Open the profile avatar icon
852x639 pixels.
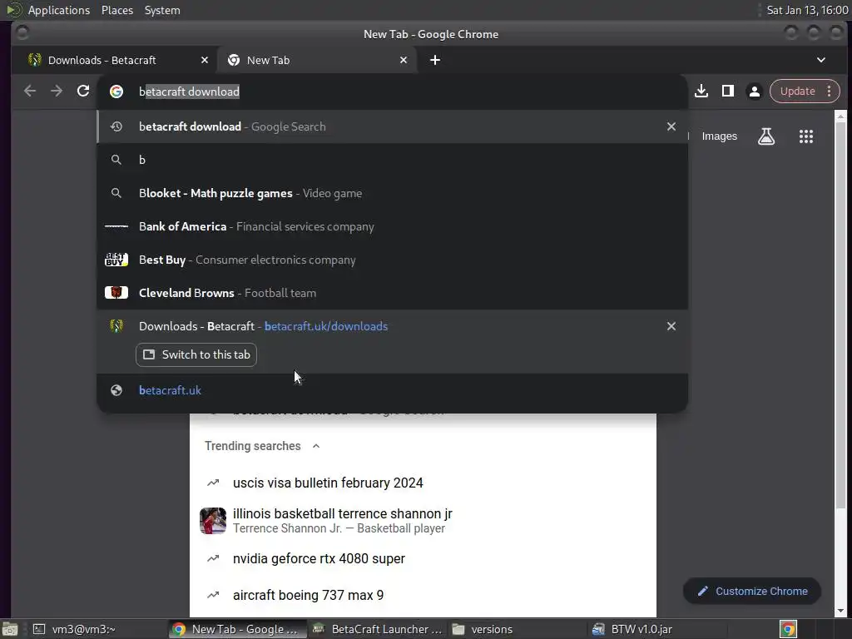click(754, 92)
